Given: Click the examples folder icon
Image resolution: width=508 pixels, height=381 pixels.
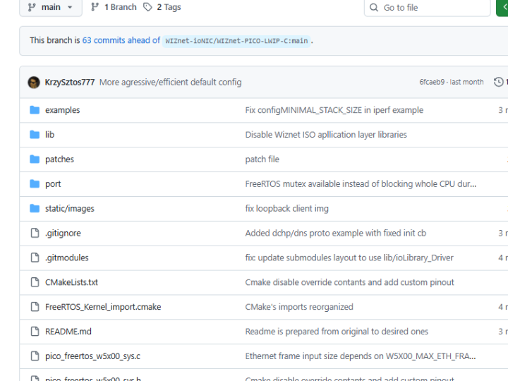Looking at the screenshot, I should (x=35, y=110).
